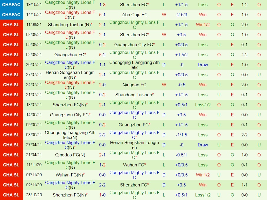This screenshot has width=267, height=200.
Task: Click handicap -1/1.5 on 03/05/21 row
Action: [x=181, y=135]
